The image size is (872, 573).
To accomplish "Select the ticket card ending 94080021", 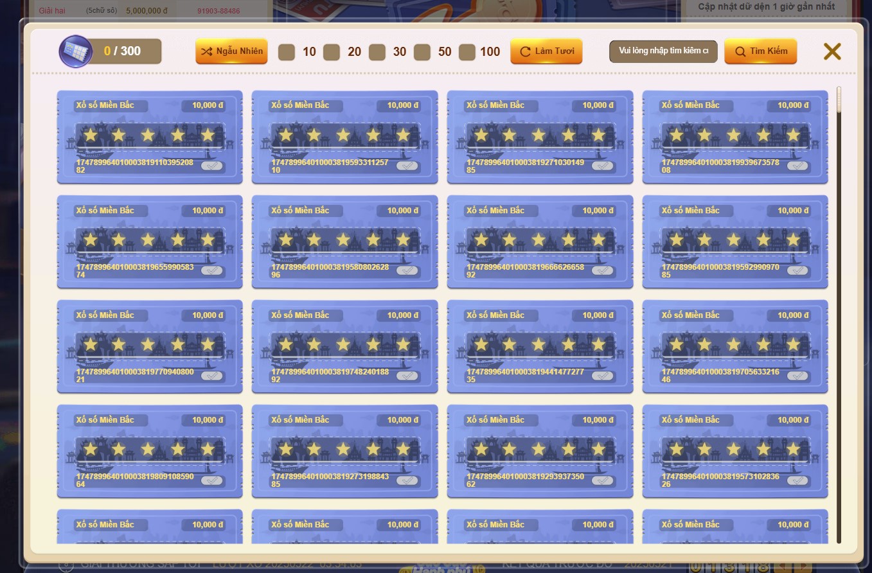I will click(150, 346).
